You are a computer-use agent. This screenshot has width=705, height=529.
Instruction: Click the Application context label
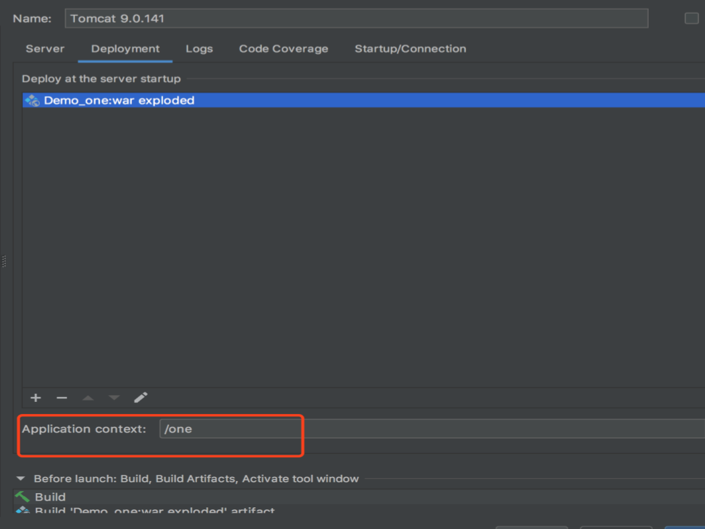click(x=84, y=429)
